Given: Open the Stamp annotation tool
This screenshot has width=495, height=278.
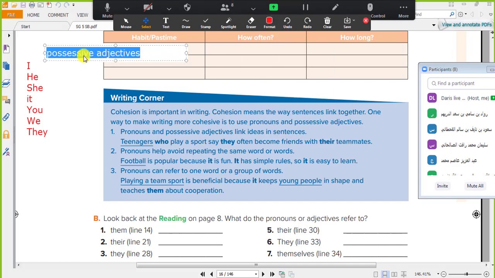Looking at the screenshot, I should (x=206, y=23).
